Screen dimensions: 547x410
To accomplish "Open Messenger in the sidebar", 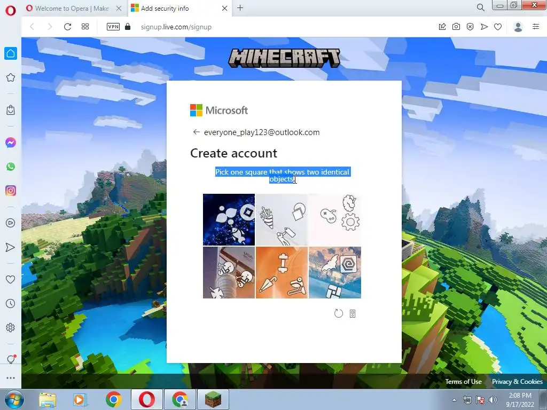I will point(11,143).
